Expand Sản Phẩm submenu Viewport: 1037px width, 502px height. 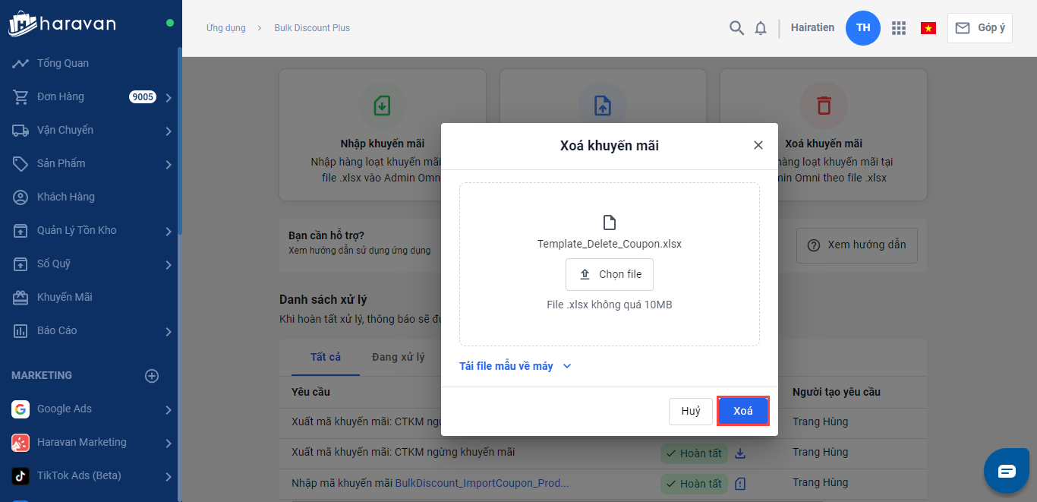[169, 164]
